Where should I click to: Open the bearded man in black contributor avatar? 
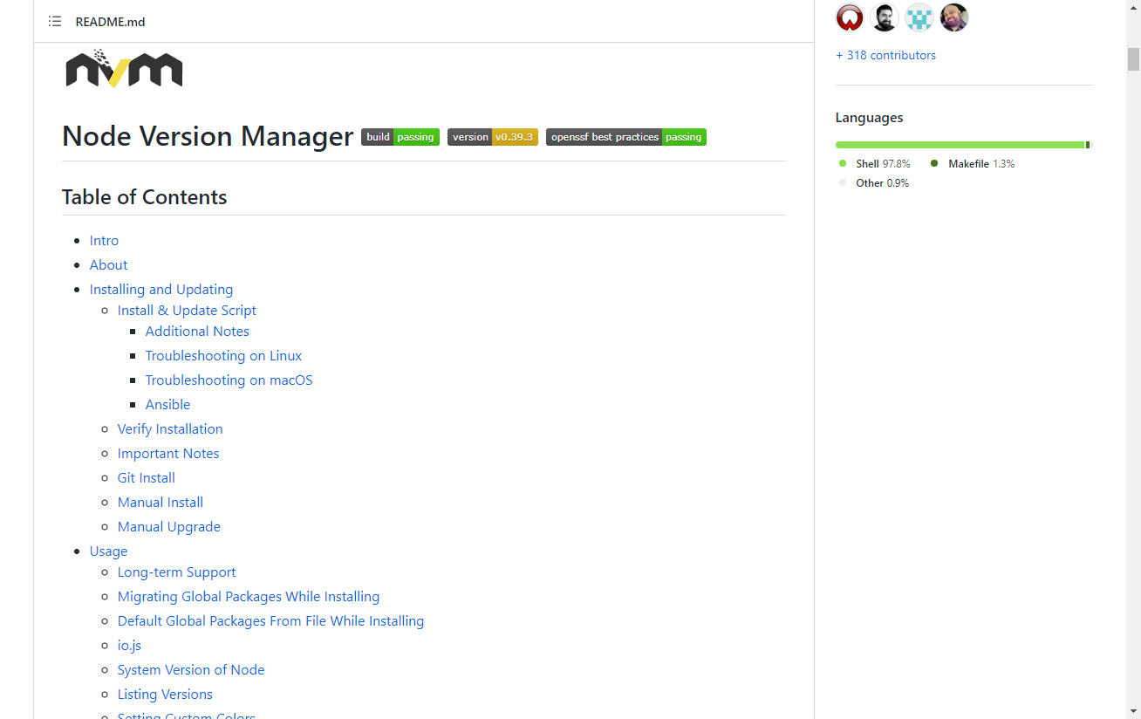(885, 17)
